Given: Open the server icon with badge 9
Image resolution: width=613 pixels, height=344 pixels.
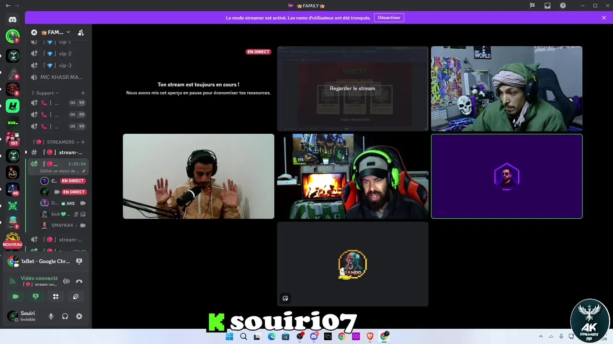Looking at the screenshot, I should point(12,73).
